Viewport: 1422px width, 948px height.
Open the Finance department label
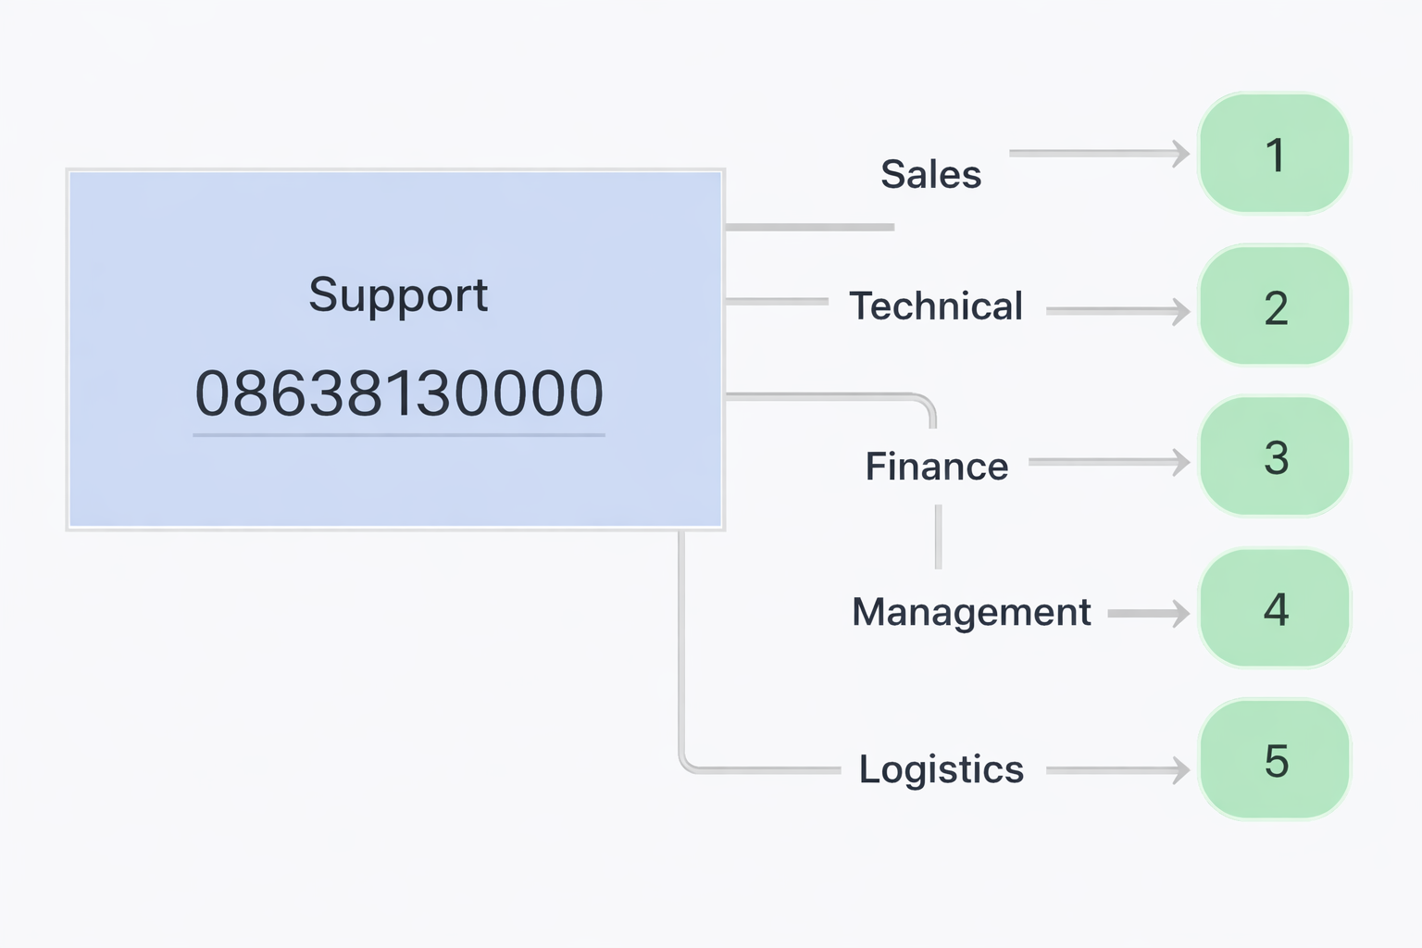936,467
